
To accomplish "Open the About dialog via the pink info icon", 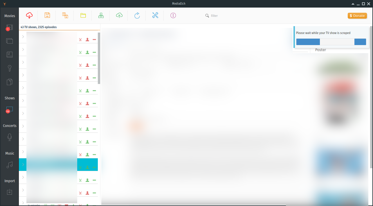I will coord(173,15).
